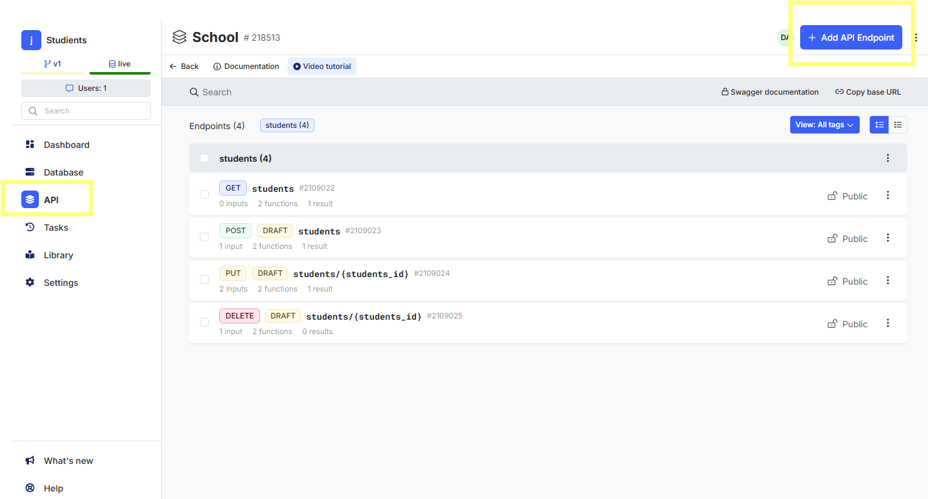Screen dimensions: 928x499
Task: Tick the students group header checkbox
Action: pyautogui.click(x=204, y=158)
